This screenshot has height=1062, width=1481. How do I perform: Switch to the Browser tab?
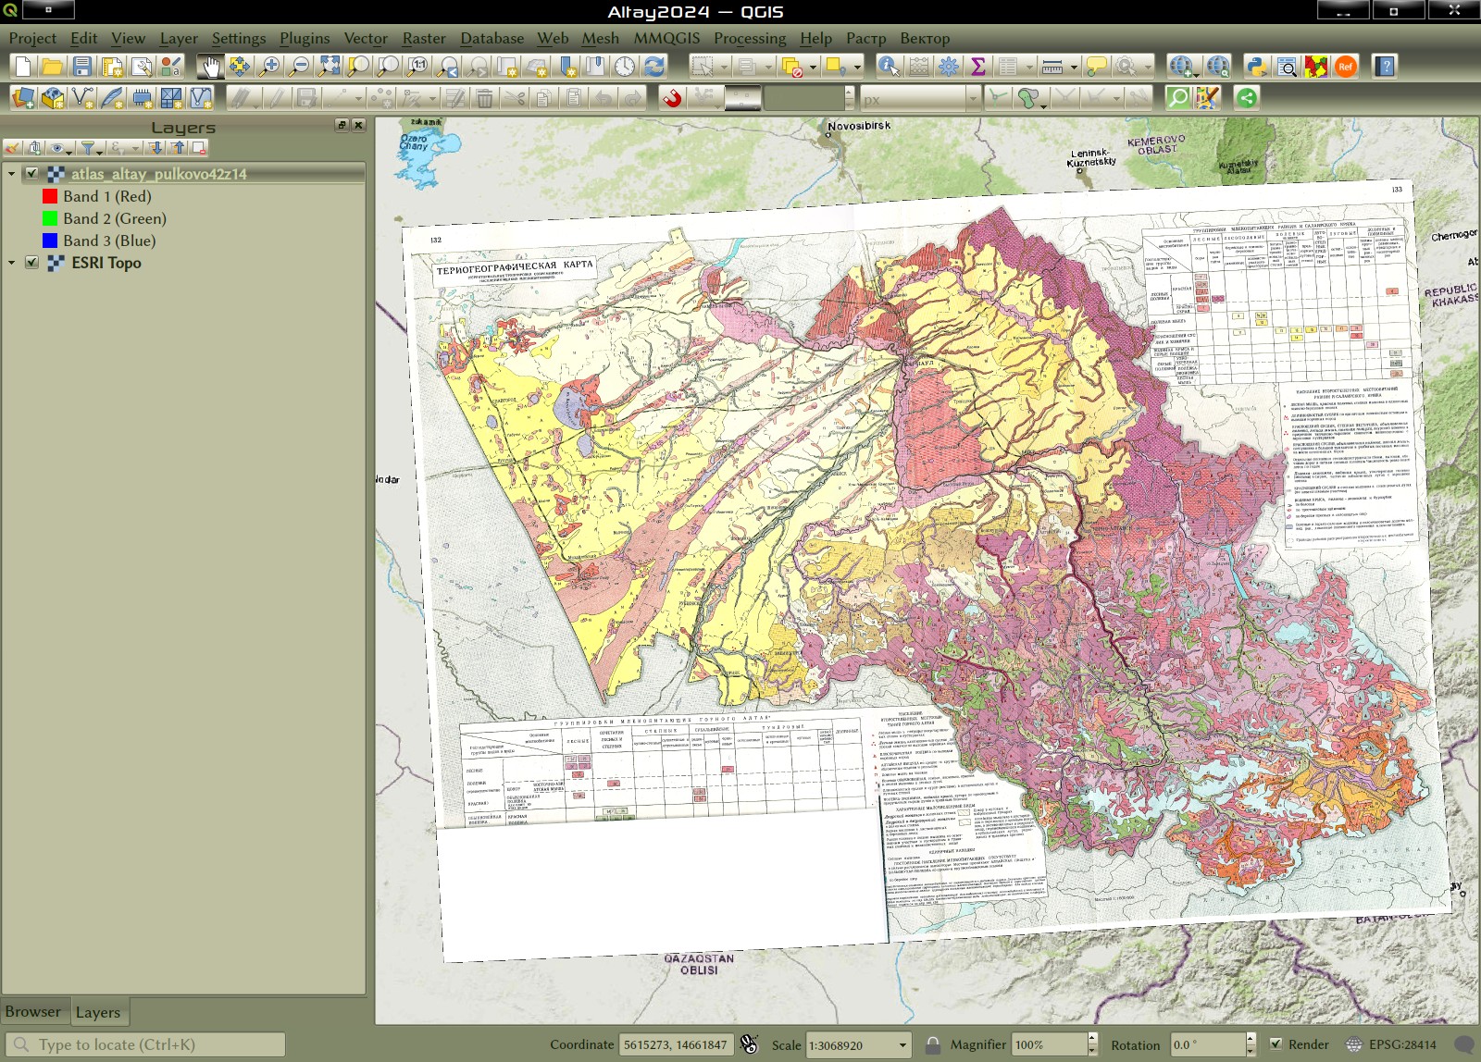click(x=33, y=1012)
